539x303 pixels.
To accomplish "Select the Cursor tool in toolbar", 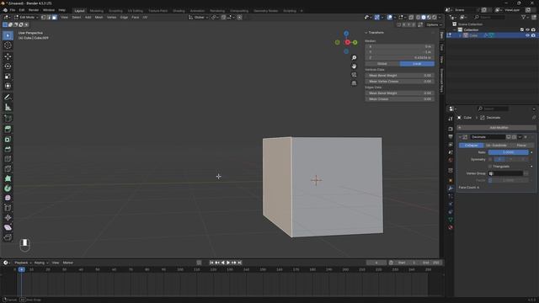I will [8, 45].
